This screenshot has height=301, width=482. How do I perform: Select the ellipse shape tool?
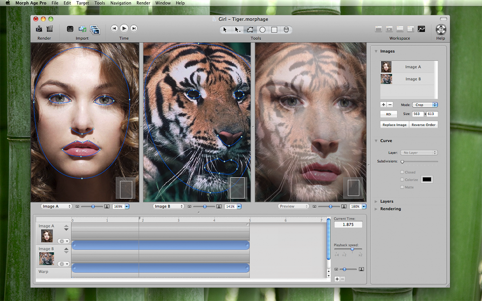(x=262, y=30)
